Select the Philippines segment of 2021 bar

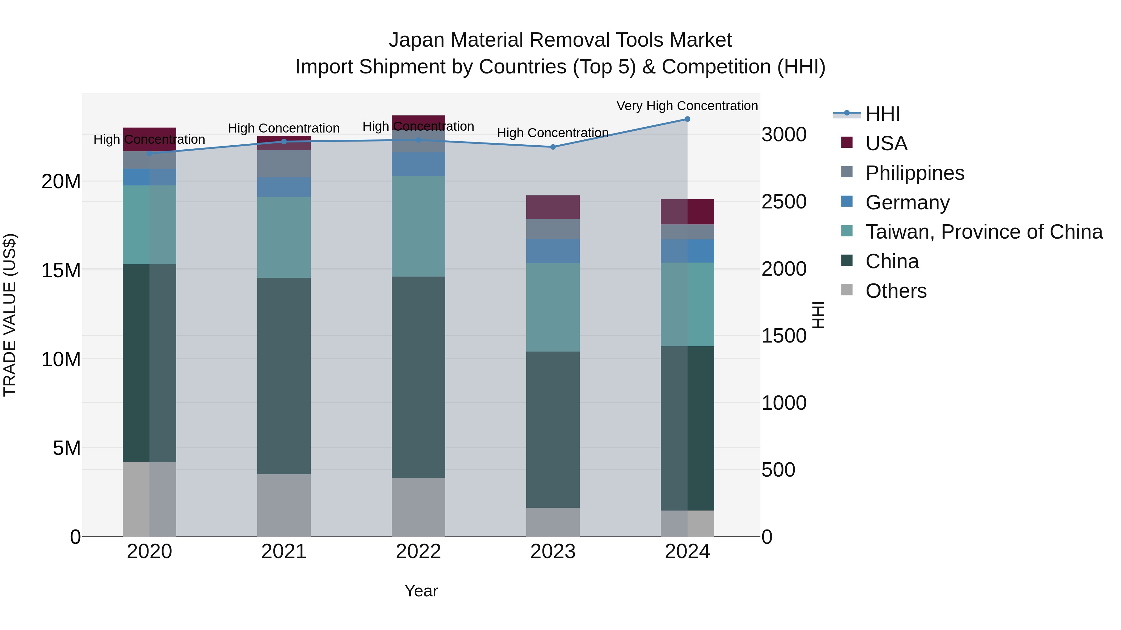click(x=284, y=163)
